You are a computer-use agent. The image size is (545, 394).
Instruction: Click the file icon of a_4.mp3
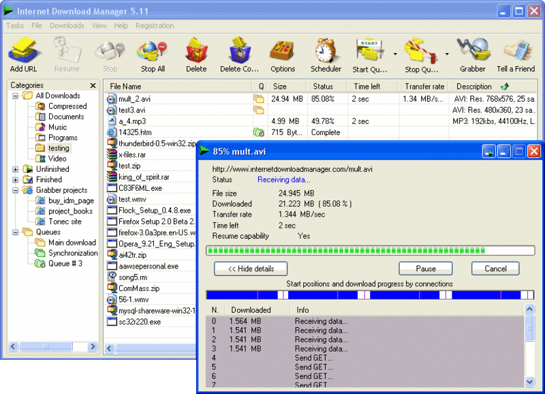pyautogui.click(x=112, y=121)
